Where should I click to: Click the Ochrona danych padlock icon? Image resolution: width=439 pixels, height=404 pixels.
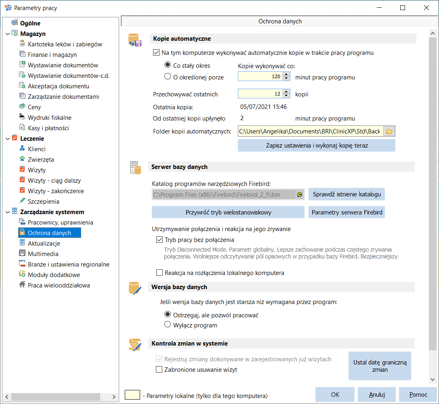[x=22, y=232]
